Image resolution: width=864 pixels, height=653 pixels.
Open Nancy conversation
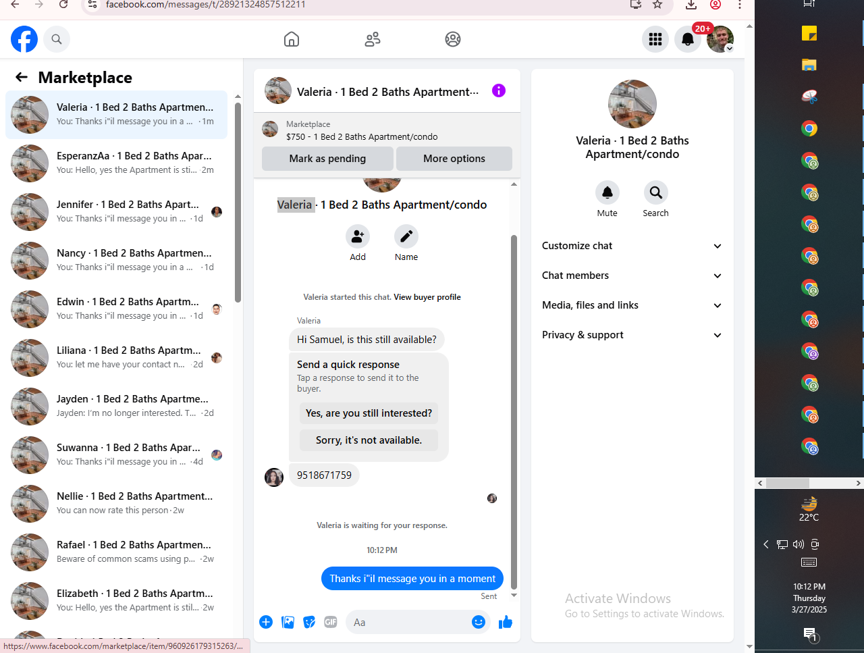(x=116, y=261)
